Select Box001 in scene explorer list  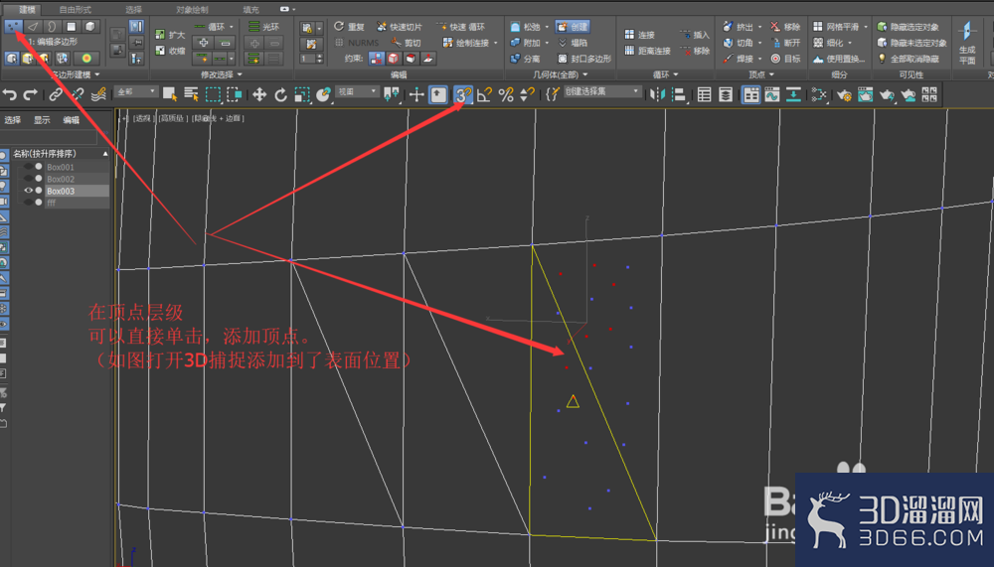pyautogui.click(x=61, y=167)
